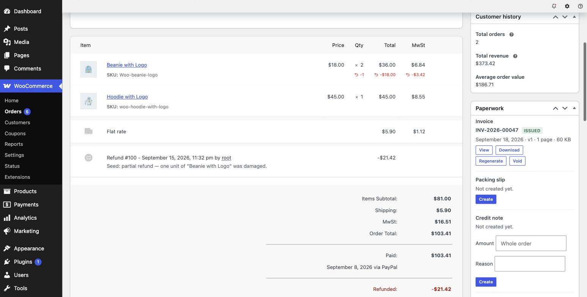Open the Dashboard menu icon

[x=7, y=11]
